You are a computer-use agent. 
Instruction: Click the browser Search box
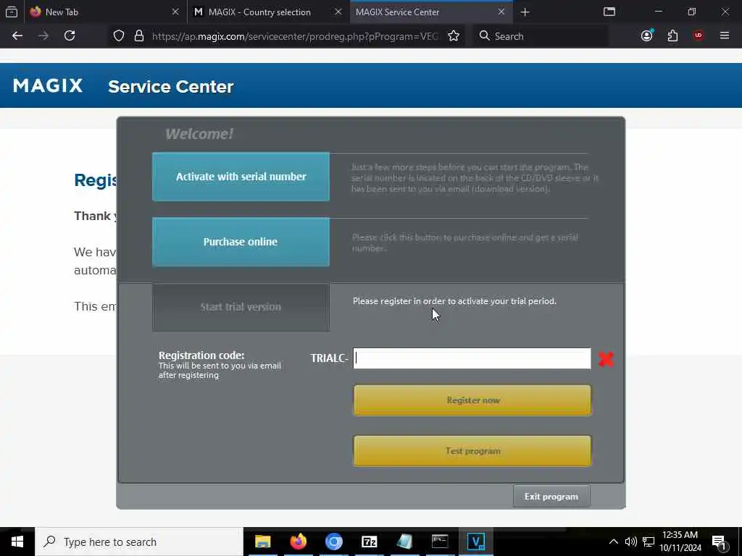pos(541,36)
